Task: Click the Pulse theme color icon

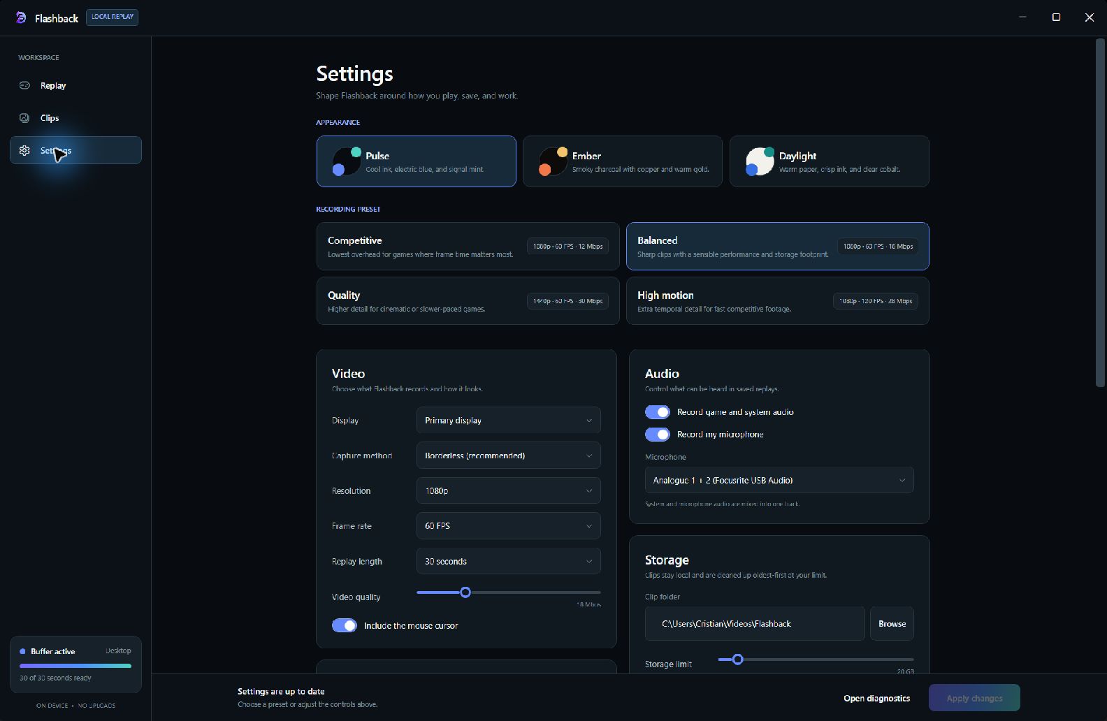Action: [x=347, y=161]
